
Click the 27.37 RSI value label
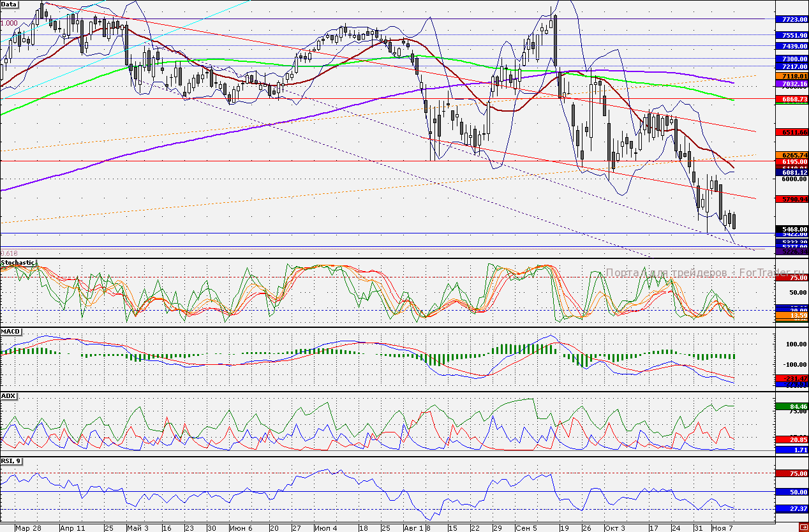click(791, 508)
